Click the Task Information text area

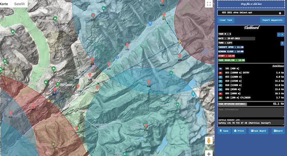pyautogui.click(x=251, y=112)
